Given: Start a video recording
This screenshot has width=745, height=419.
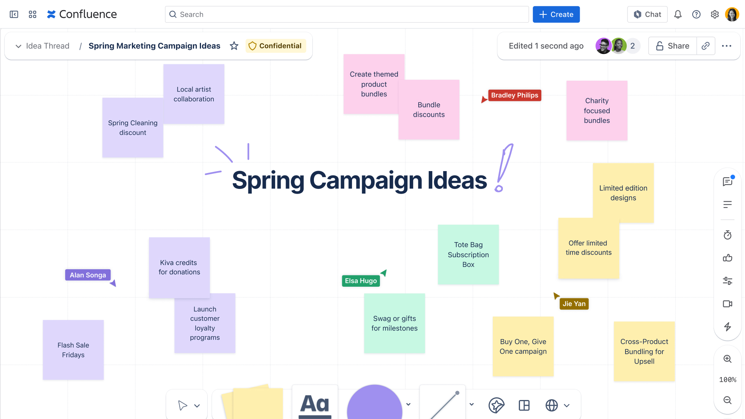Looking at the screenshot, I should click(x=728, y=304).
